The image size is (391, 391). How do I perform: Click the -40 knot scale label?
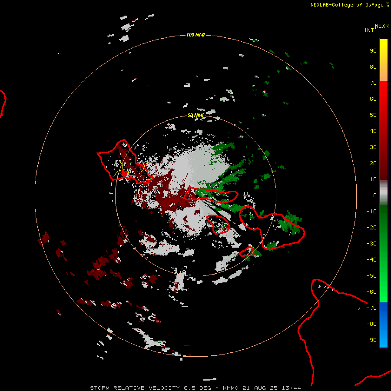[x=371, y=260]
